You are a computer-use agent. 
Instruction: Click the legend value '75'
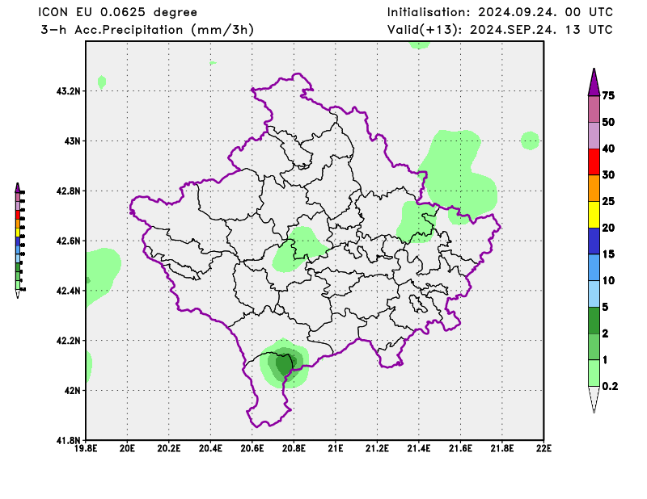pyautogui.click(x=608, y=95)
